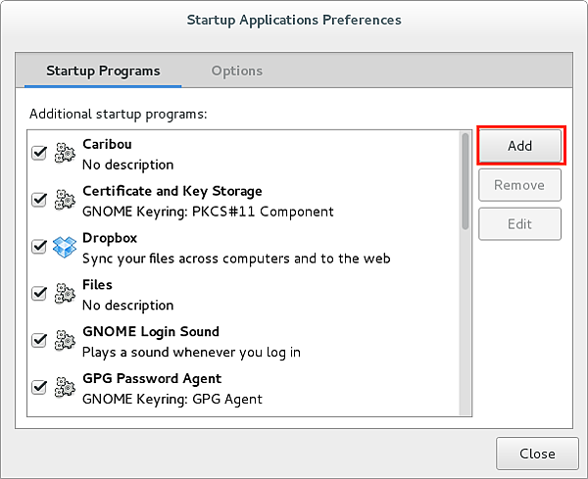Switch to the Options tab
This screenshot has width=588, height=479.
coord(237,71)
